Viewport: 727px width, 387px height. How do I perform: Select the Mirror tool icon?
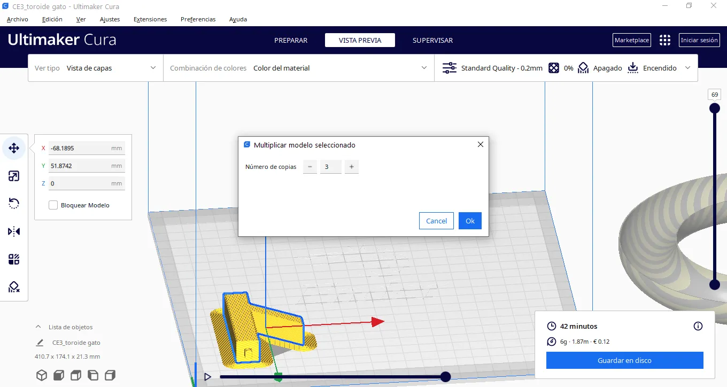point(14,231)
